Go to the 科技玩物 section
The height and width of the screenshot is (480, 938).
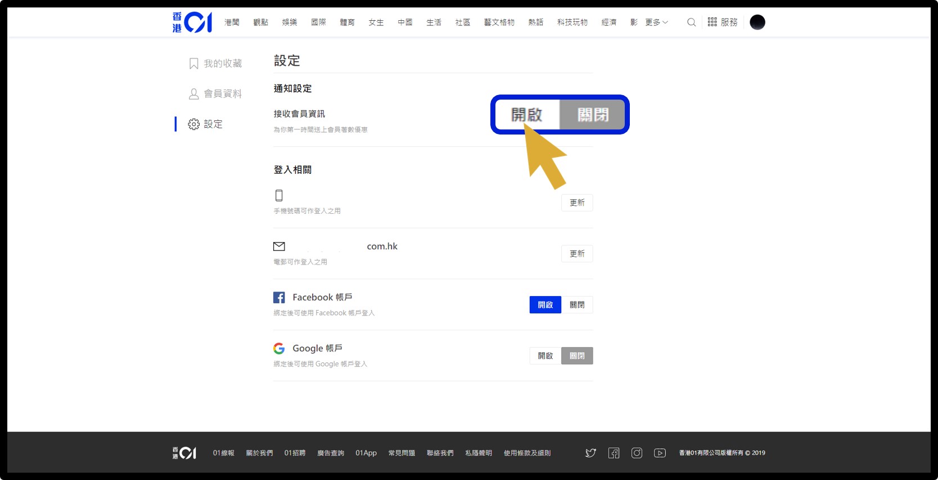click(x=572, y=23)
